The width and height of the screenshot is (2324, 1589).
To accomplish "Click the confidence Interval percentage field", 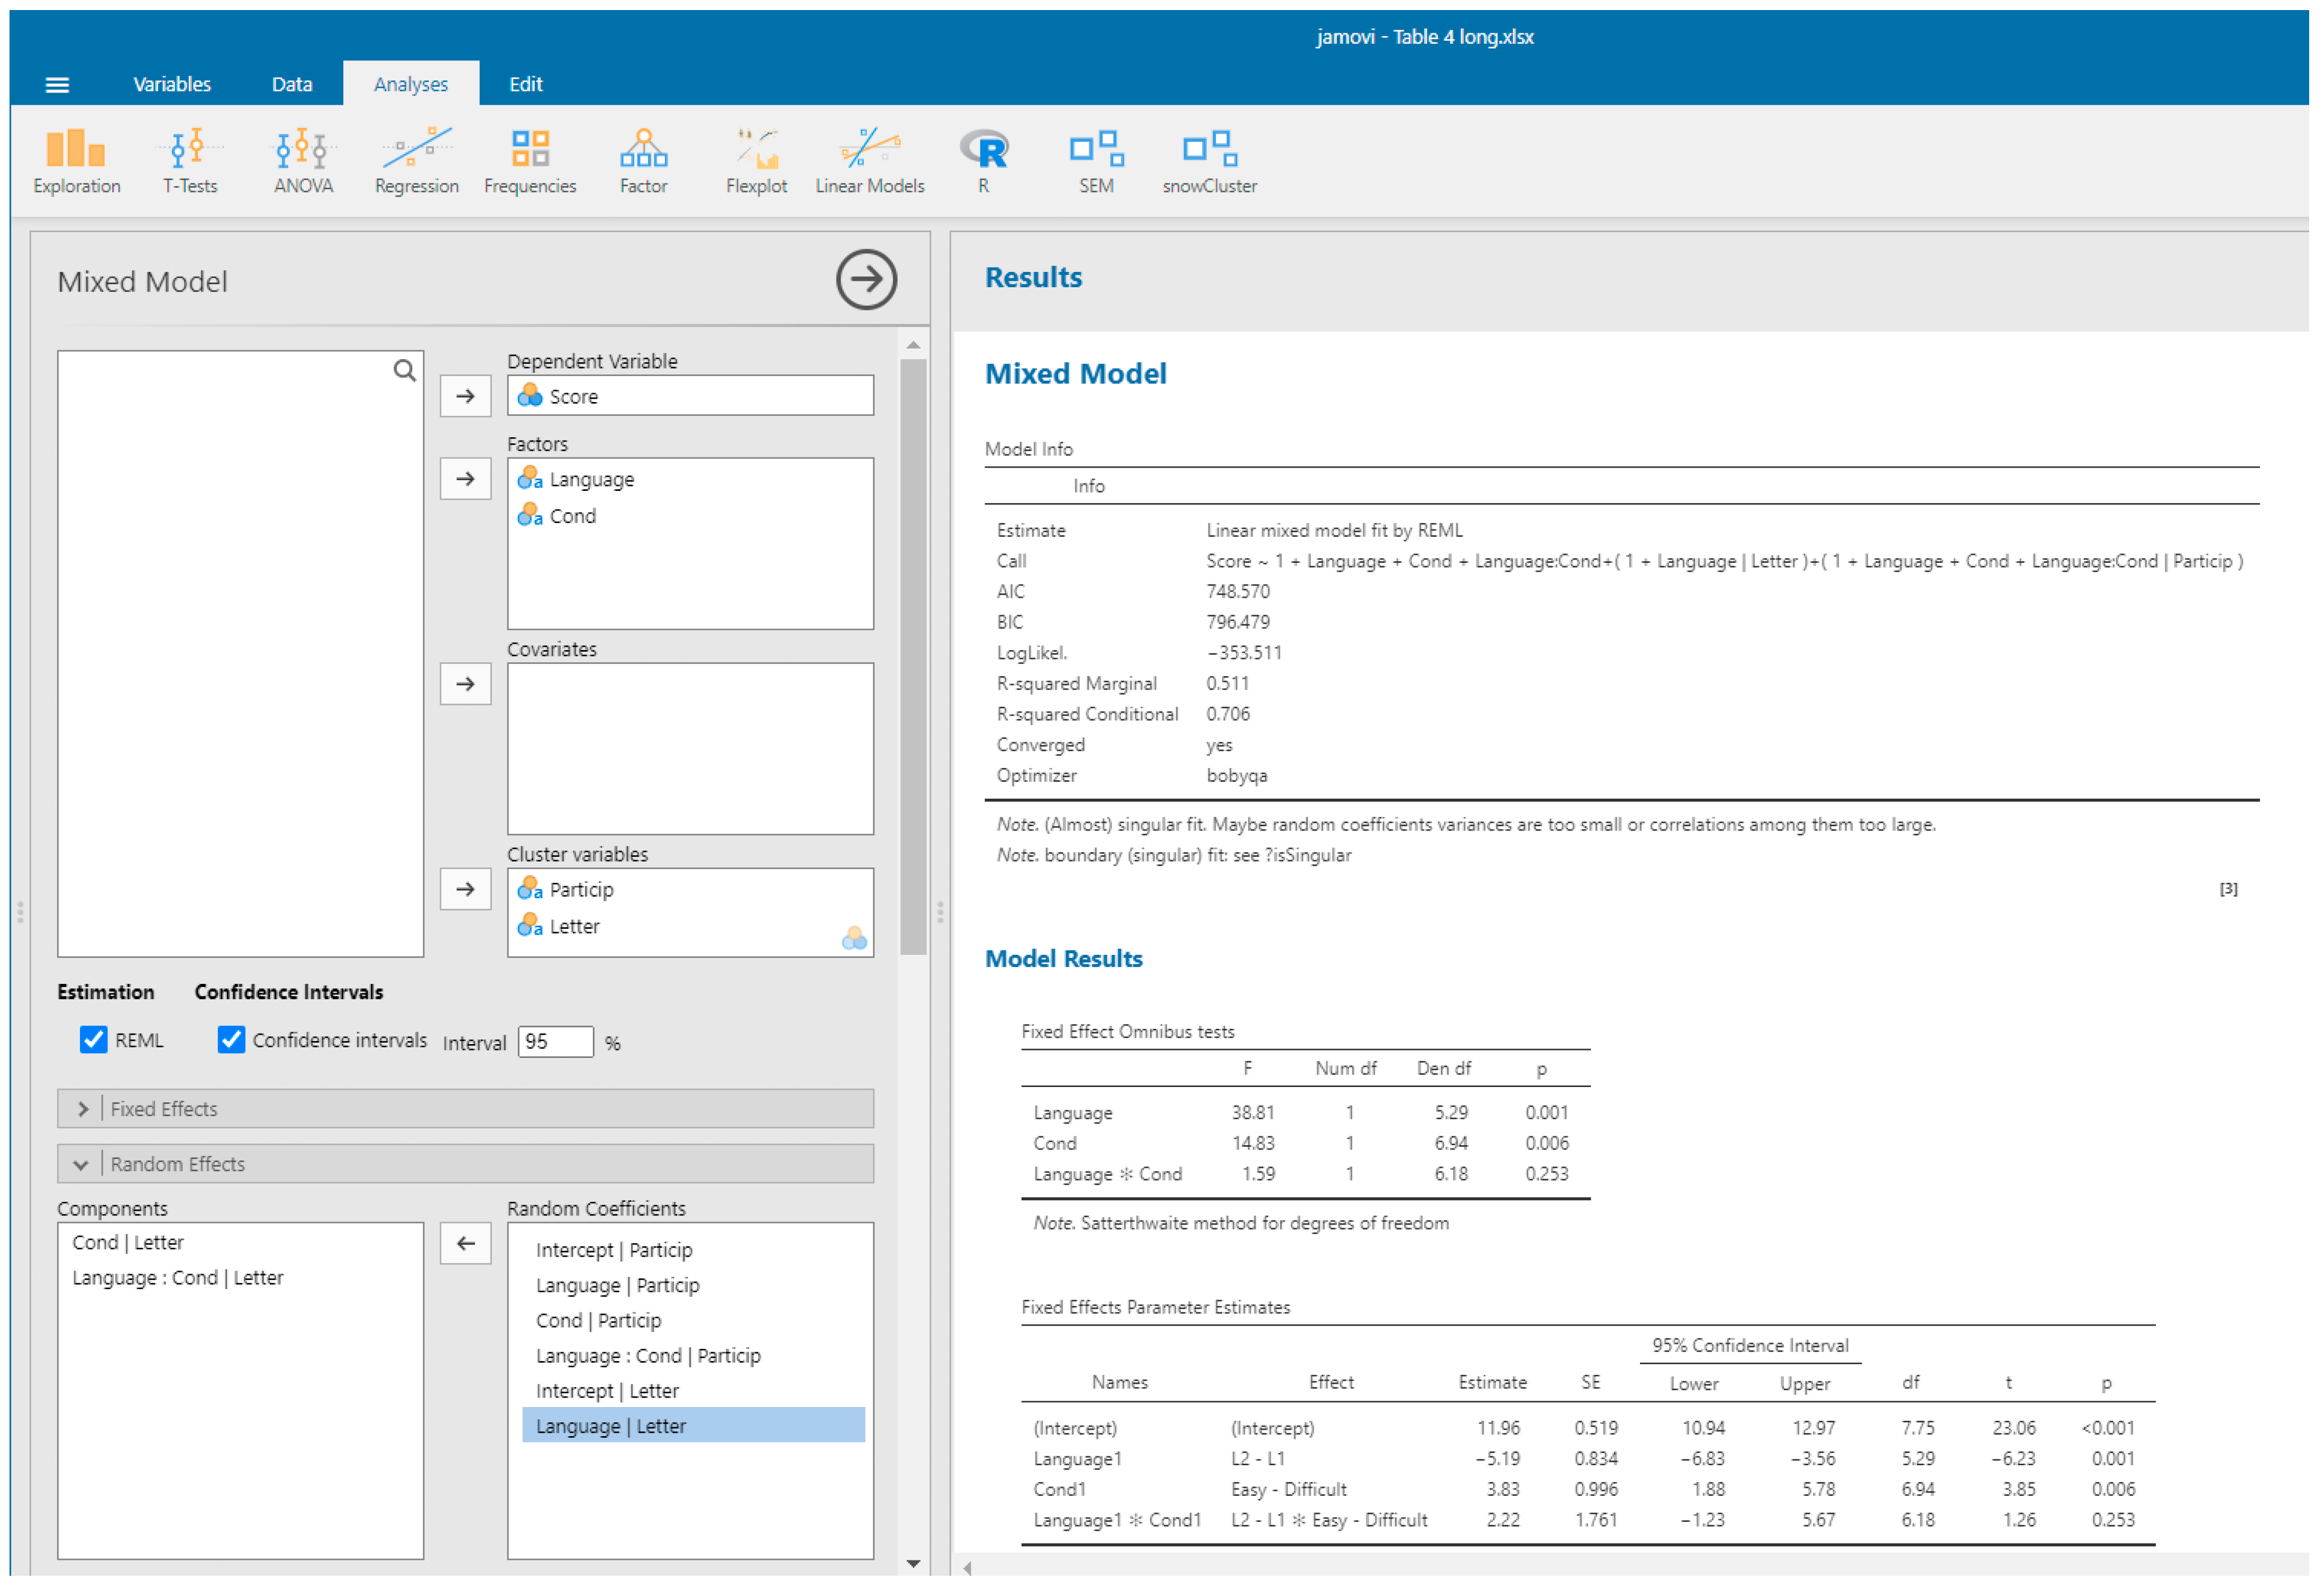I will (555, 1042).
